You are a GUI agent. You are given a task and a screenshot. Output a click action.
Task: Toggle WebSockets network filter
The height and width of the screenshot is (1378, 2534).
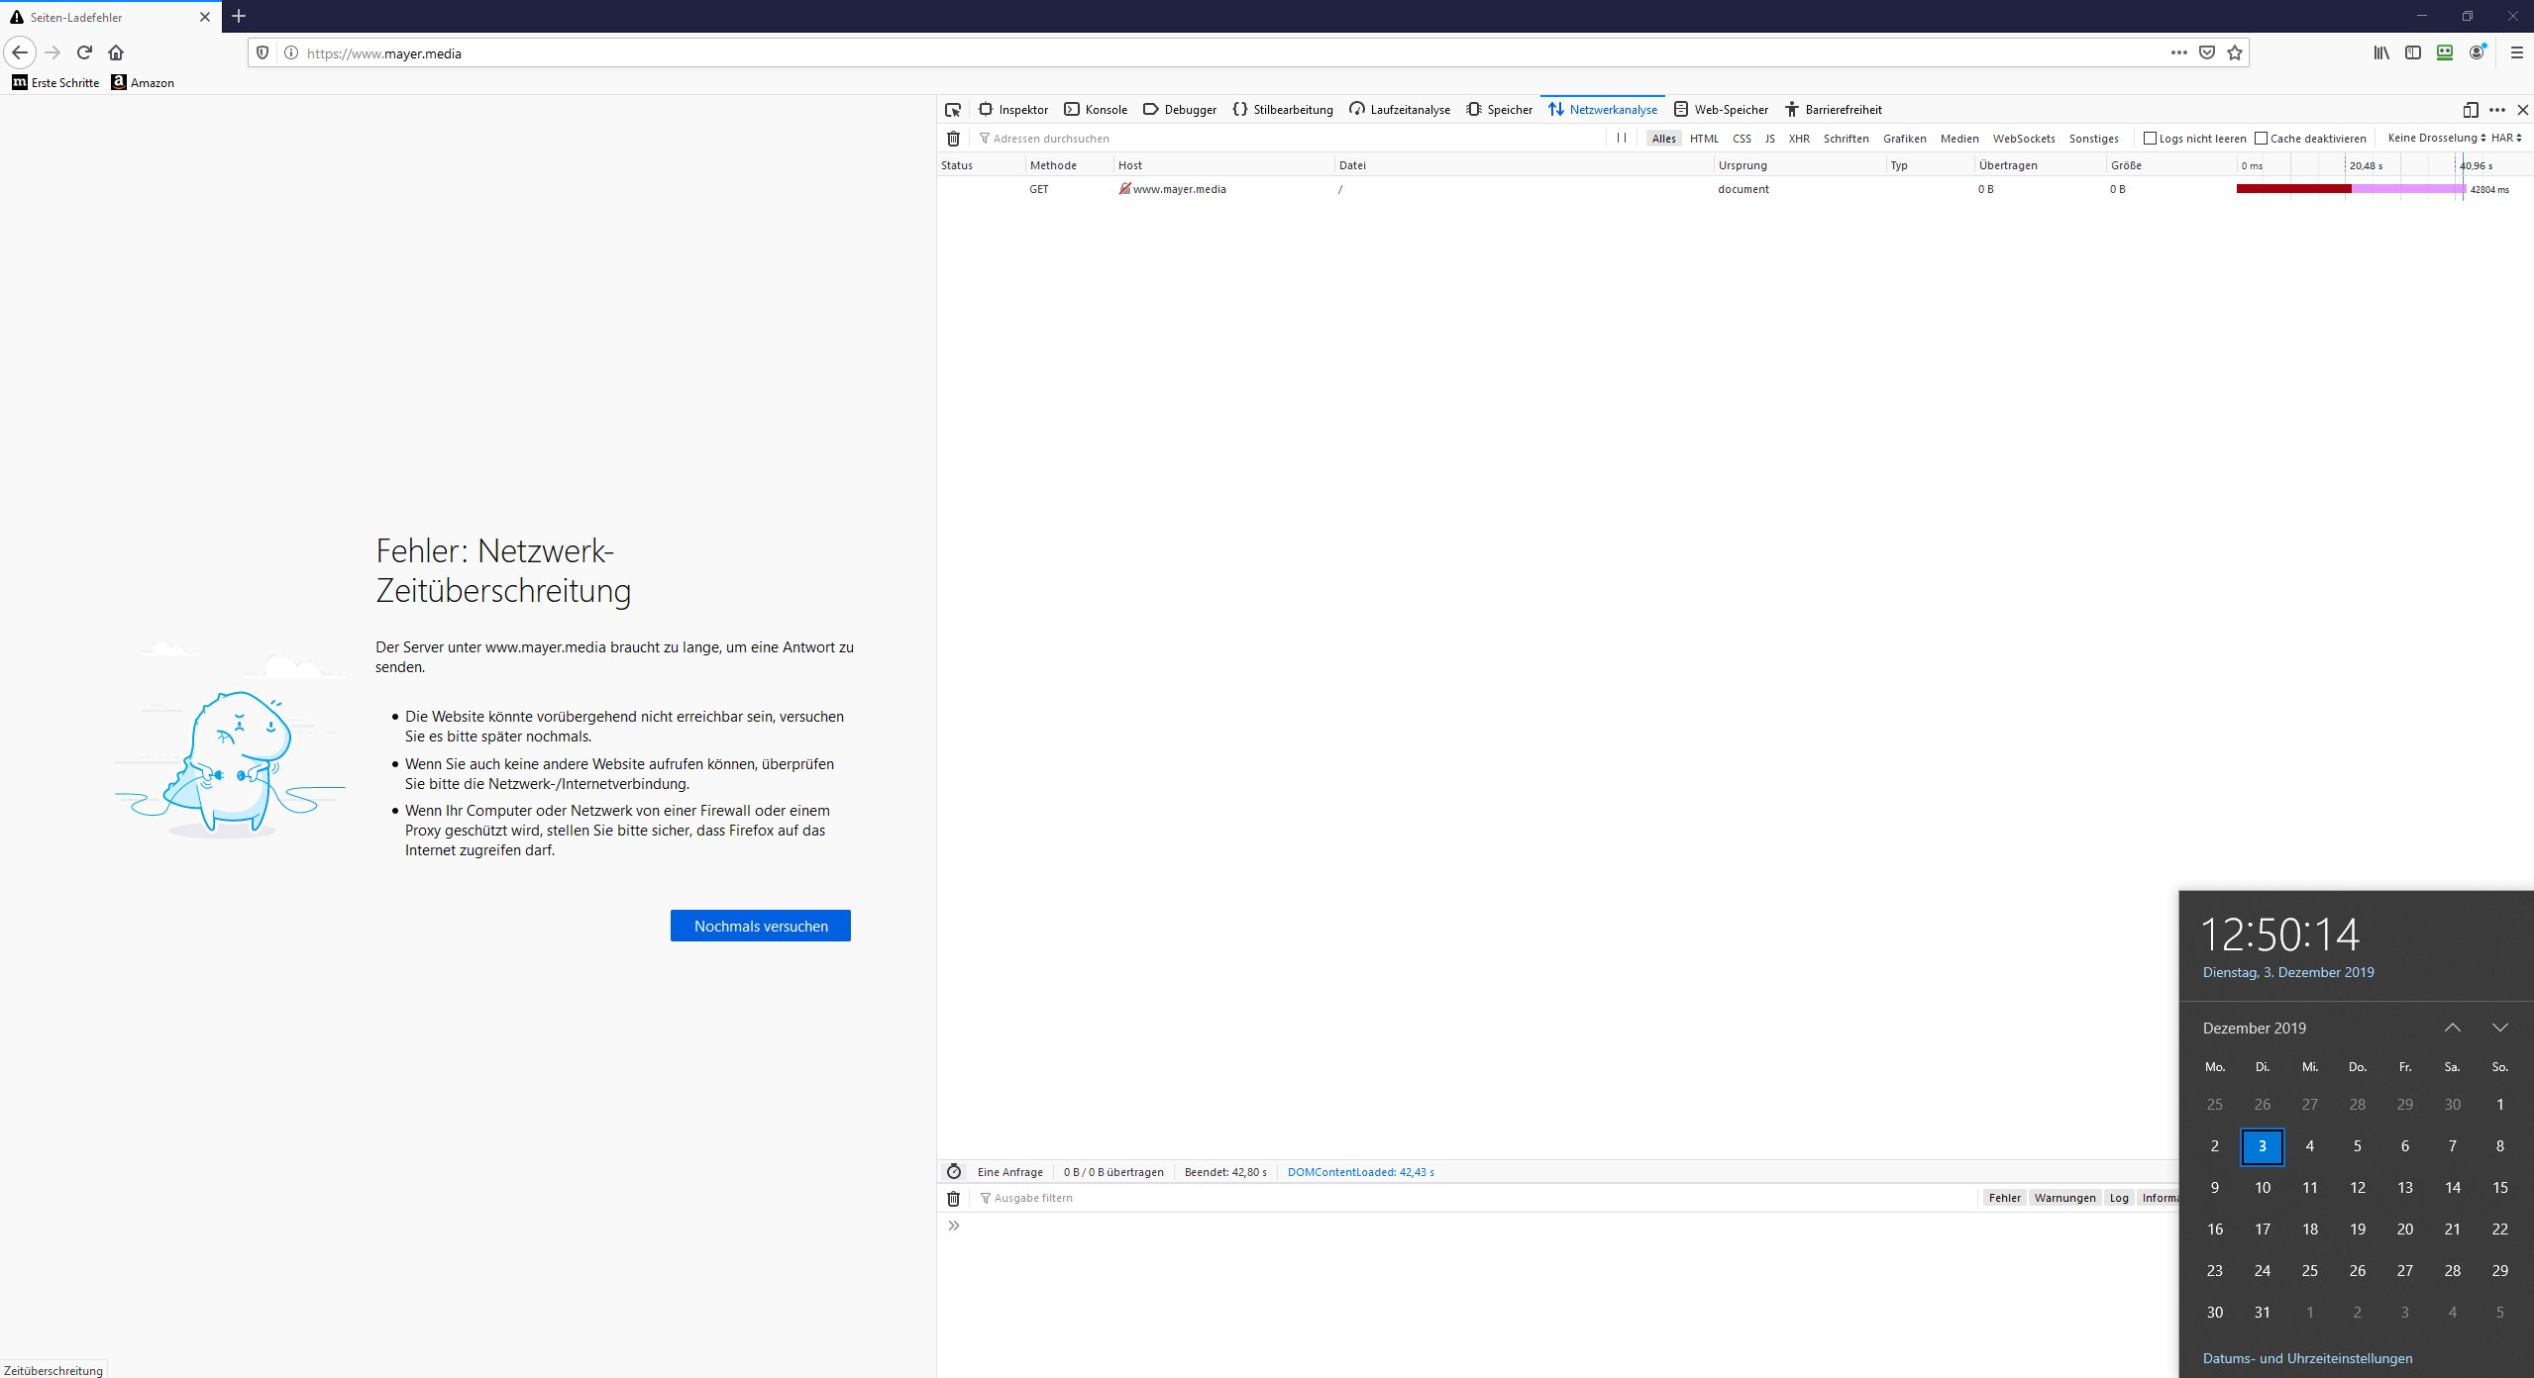pyautogui.click(x=2024, y=139)
